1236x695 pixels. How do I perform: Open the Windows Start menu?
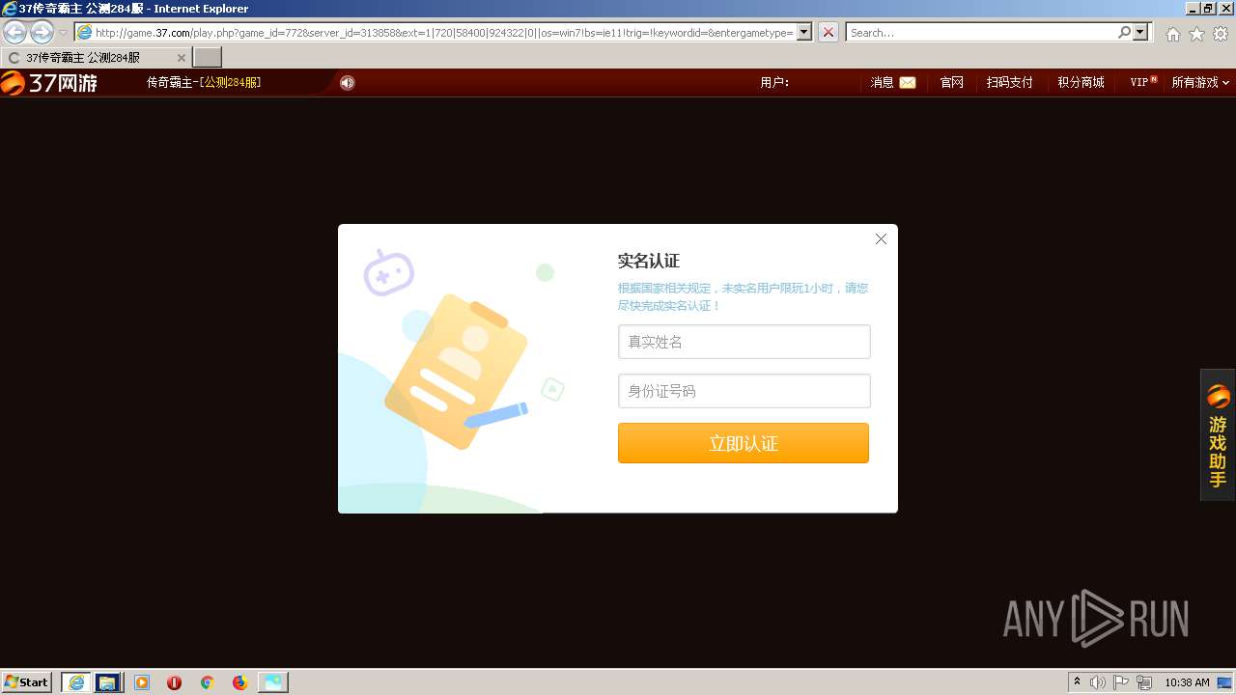(x=27, y=681)
